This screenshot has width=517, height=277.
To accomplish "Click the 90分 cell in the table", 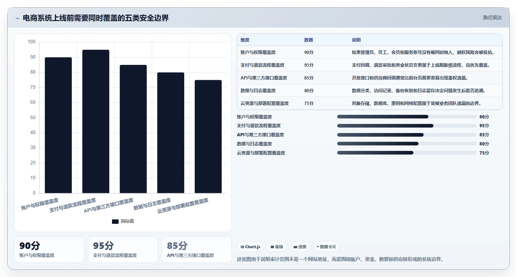I will coord(309,52).
